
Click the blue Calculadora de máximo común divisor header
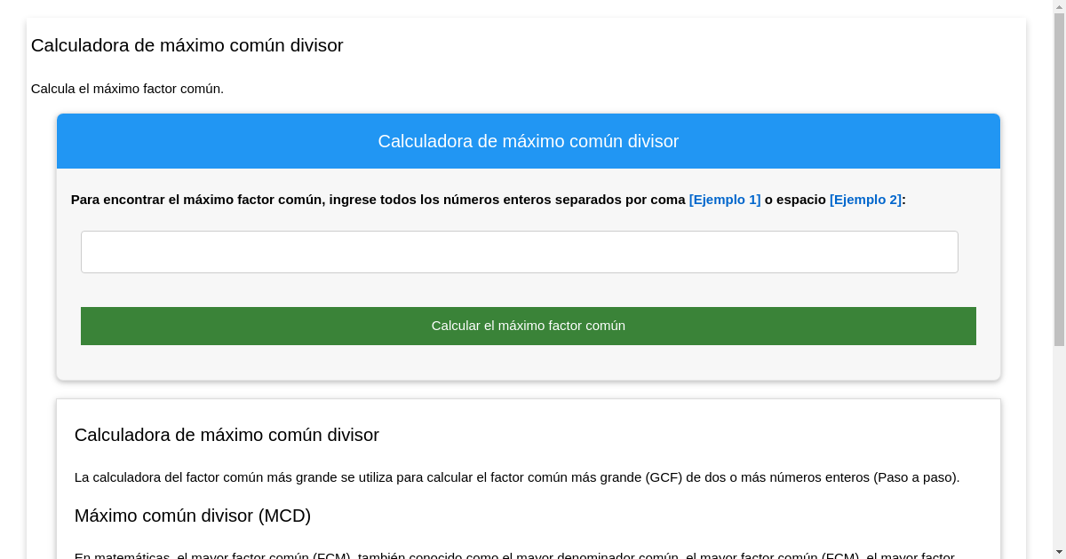528,141
